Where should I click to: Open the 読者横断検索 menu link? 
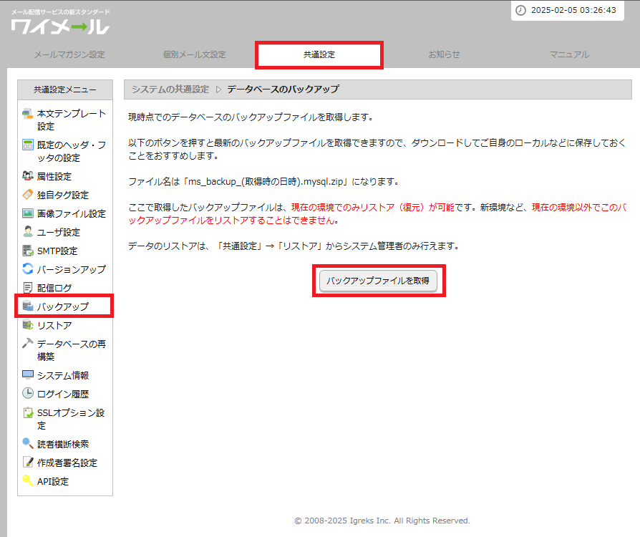(63, 444)
